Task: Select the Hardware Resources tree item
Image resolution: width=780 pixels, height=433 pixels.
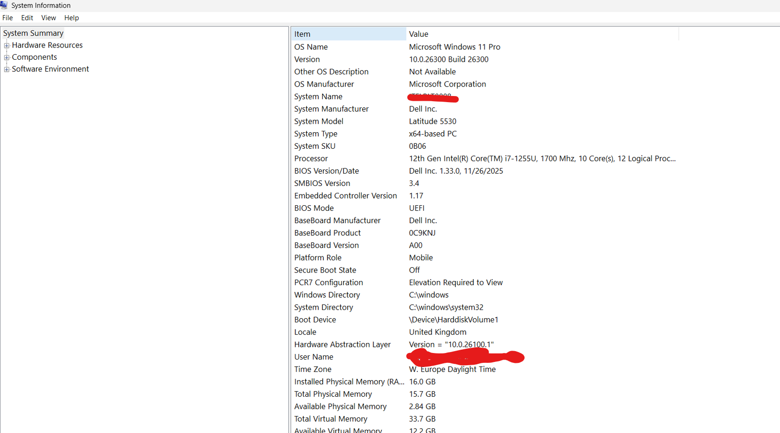Action: 47,45
